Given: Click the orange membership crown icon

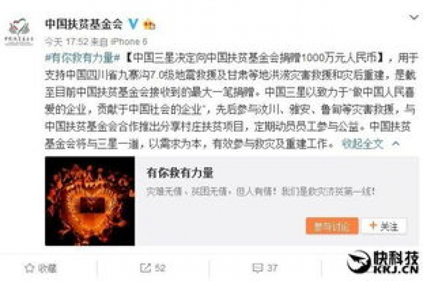Looking at the screenshot, I should (149, 25).
